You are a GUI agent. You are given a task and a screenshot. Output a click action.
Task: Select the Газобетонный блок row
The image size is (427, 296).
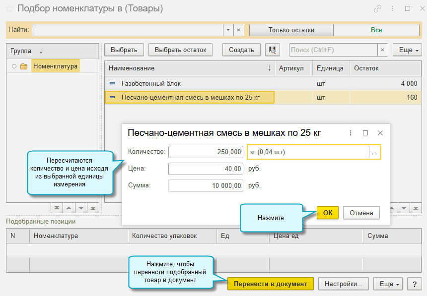[x=263, y=83]
